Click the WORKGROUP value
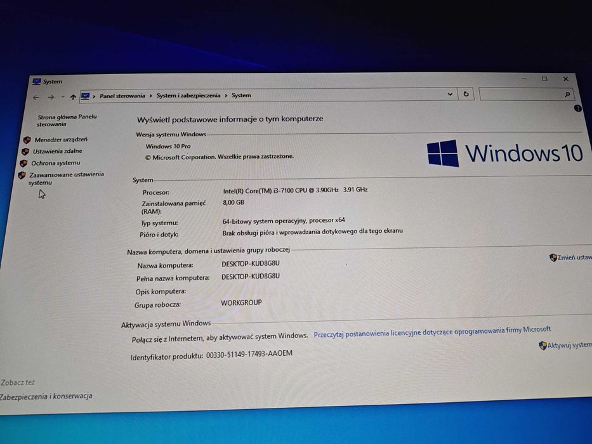Image resolution: width=592 pixels, height=444 pixels. tap(241, 303)
